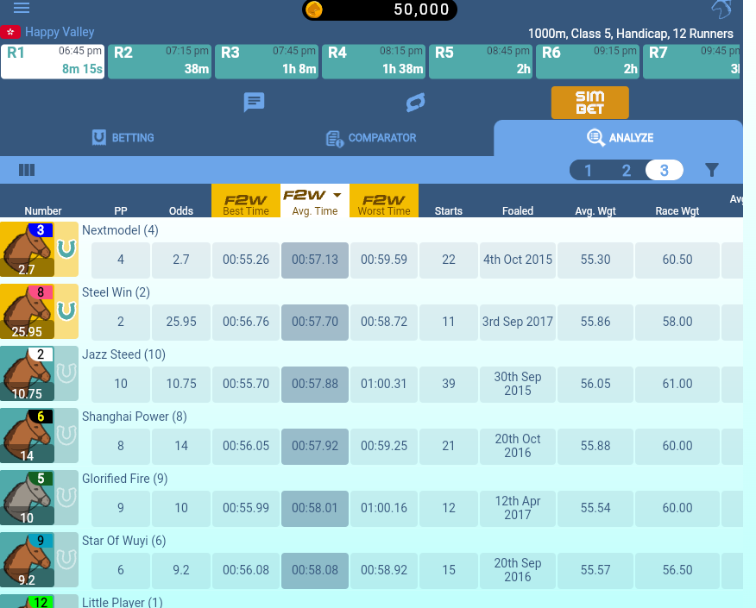Viewport: 756px width, 608px height.
Task: Click the link chain icon
Action: pyautogui.click(x=415, y=102)
